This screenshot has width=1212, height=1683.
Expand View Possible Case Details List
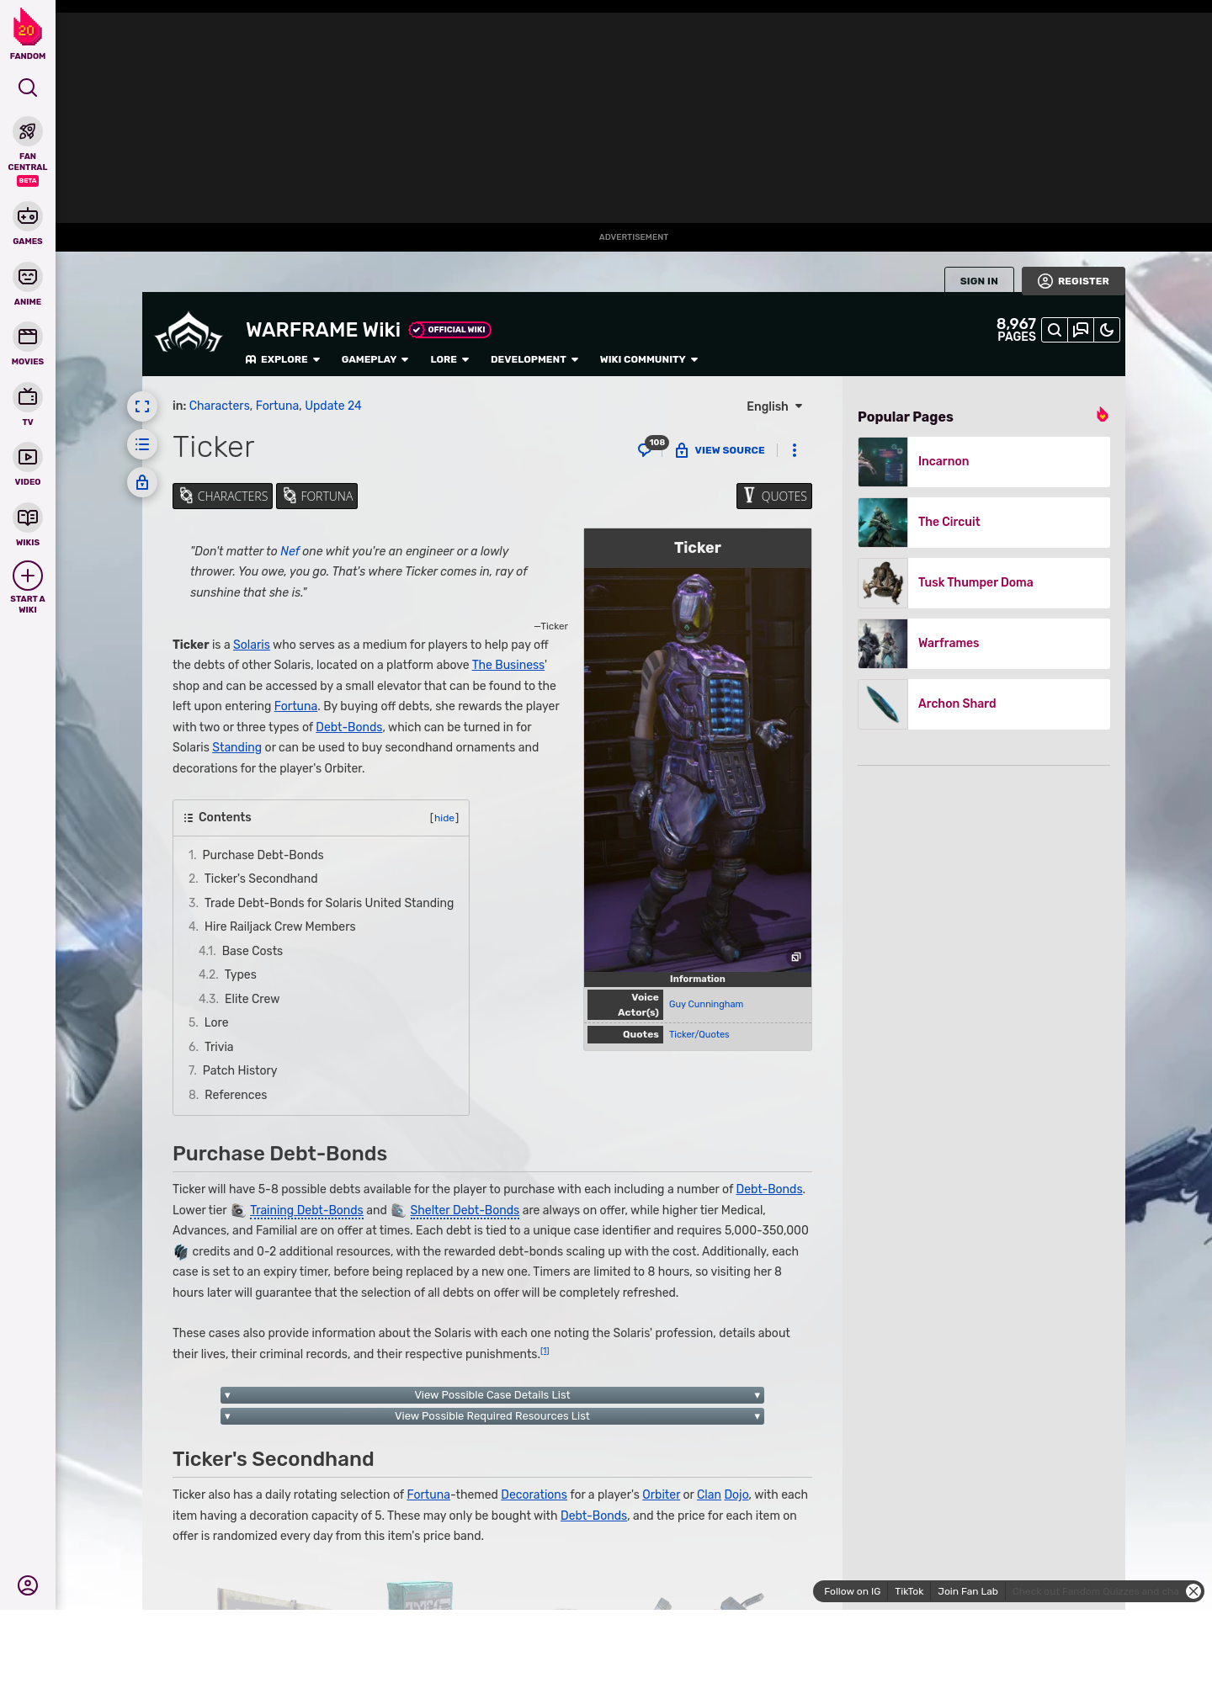[x=492, y=1395]
